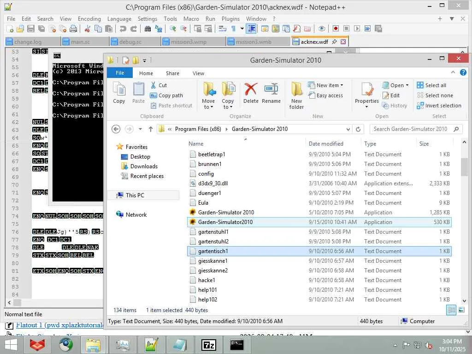Click Search Garden-Simulator 2010 field
472x354 pixels.
click(x=416, y=129)
